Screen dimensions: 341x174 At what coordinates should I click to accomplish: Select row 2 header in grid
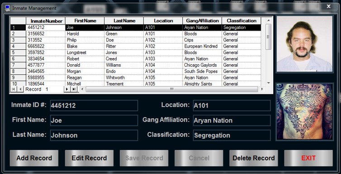tap(18, 34)
